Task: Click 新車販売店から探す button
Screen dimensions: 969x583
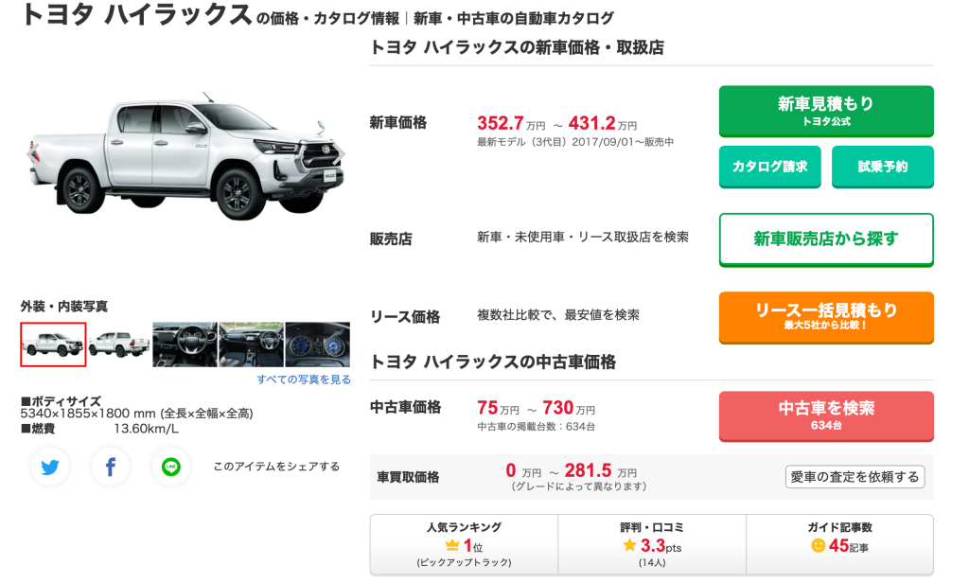Action: (x=825, y=239)
